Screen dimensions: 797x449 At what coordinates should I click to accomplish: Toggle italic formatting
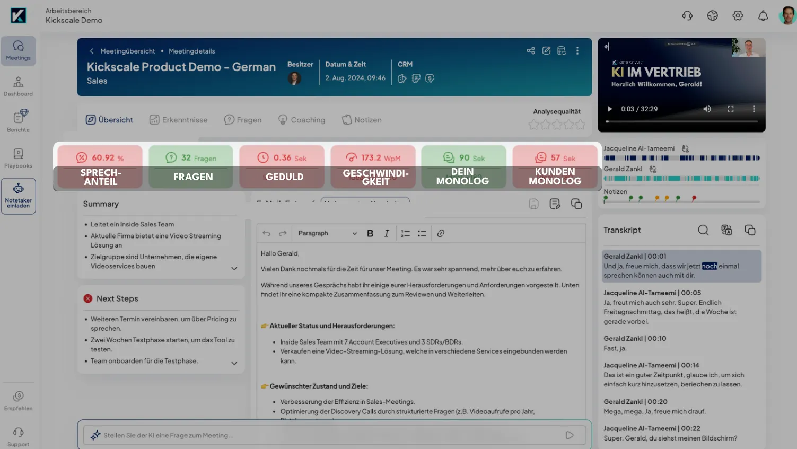pos(387,233)
